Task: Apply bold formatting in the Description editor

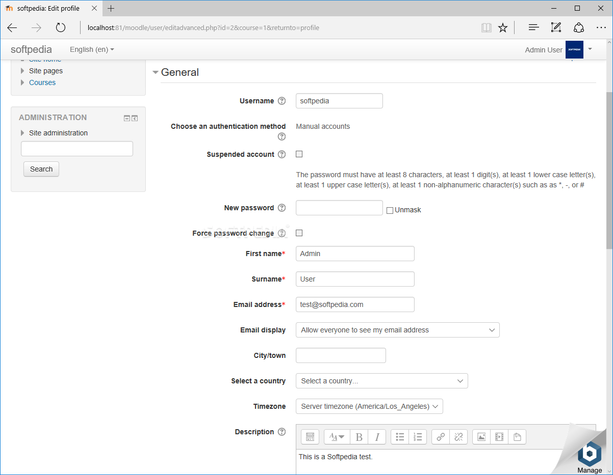Action: pyautogui.click(x=359, y=437)
